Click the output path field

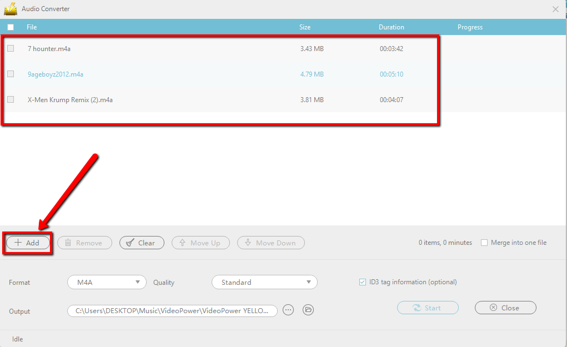pyautogui.click(x=172, y=311)
